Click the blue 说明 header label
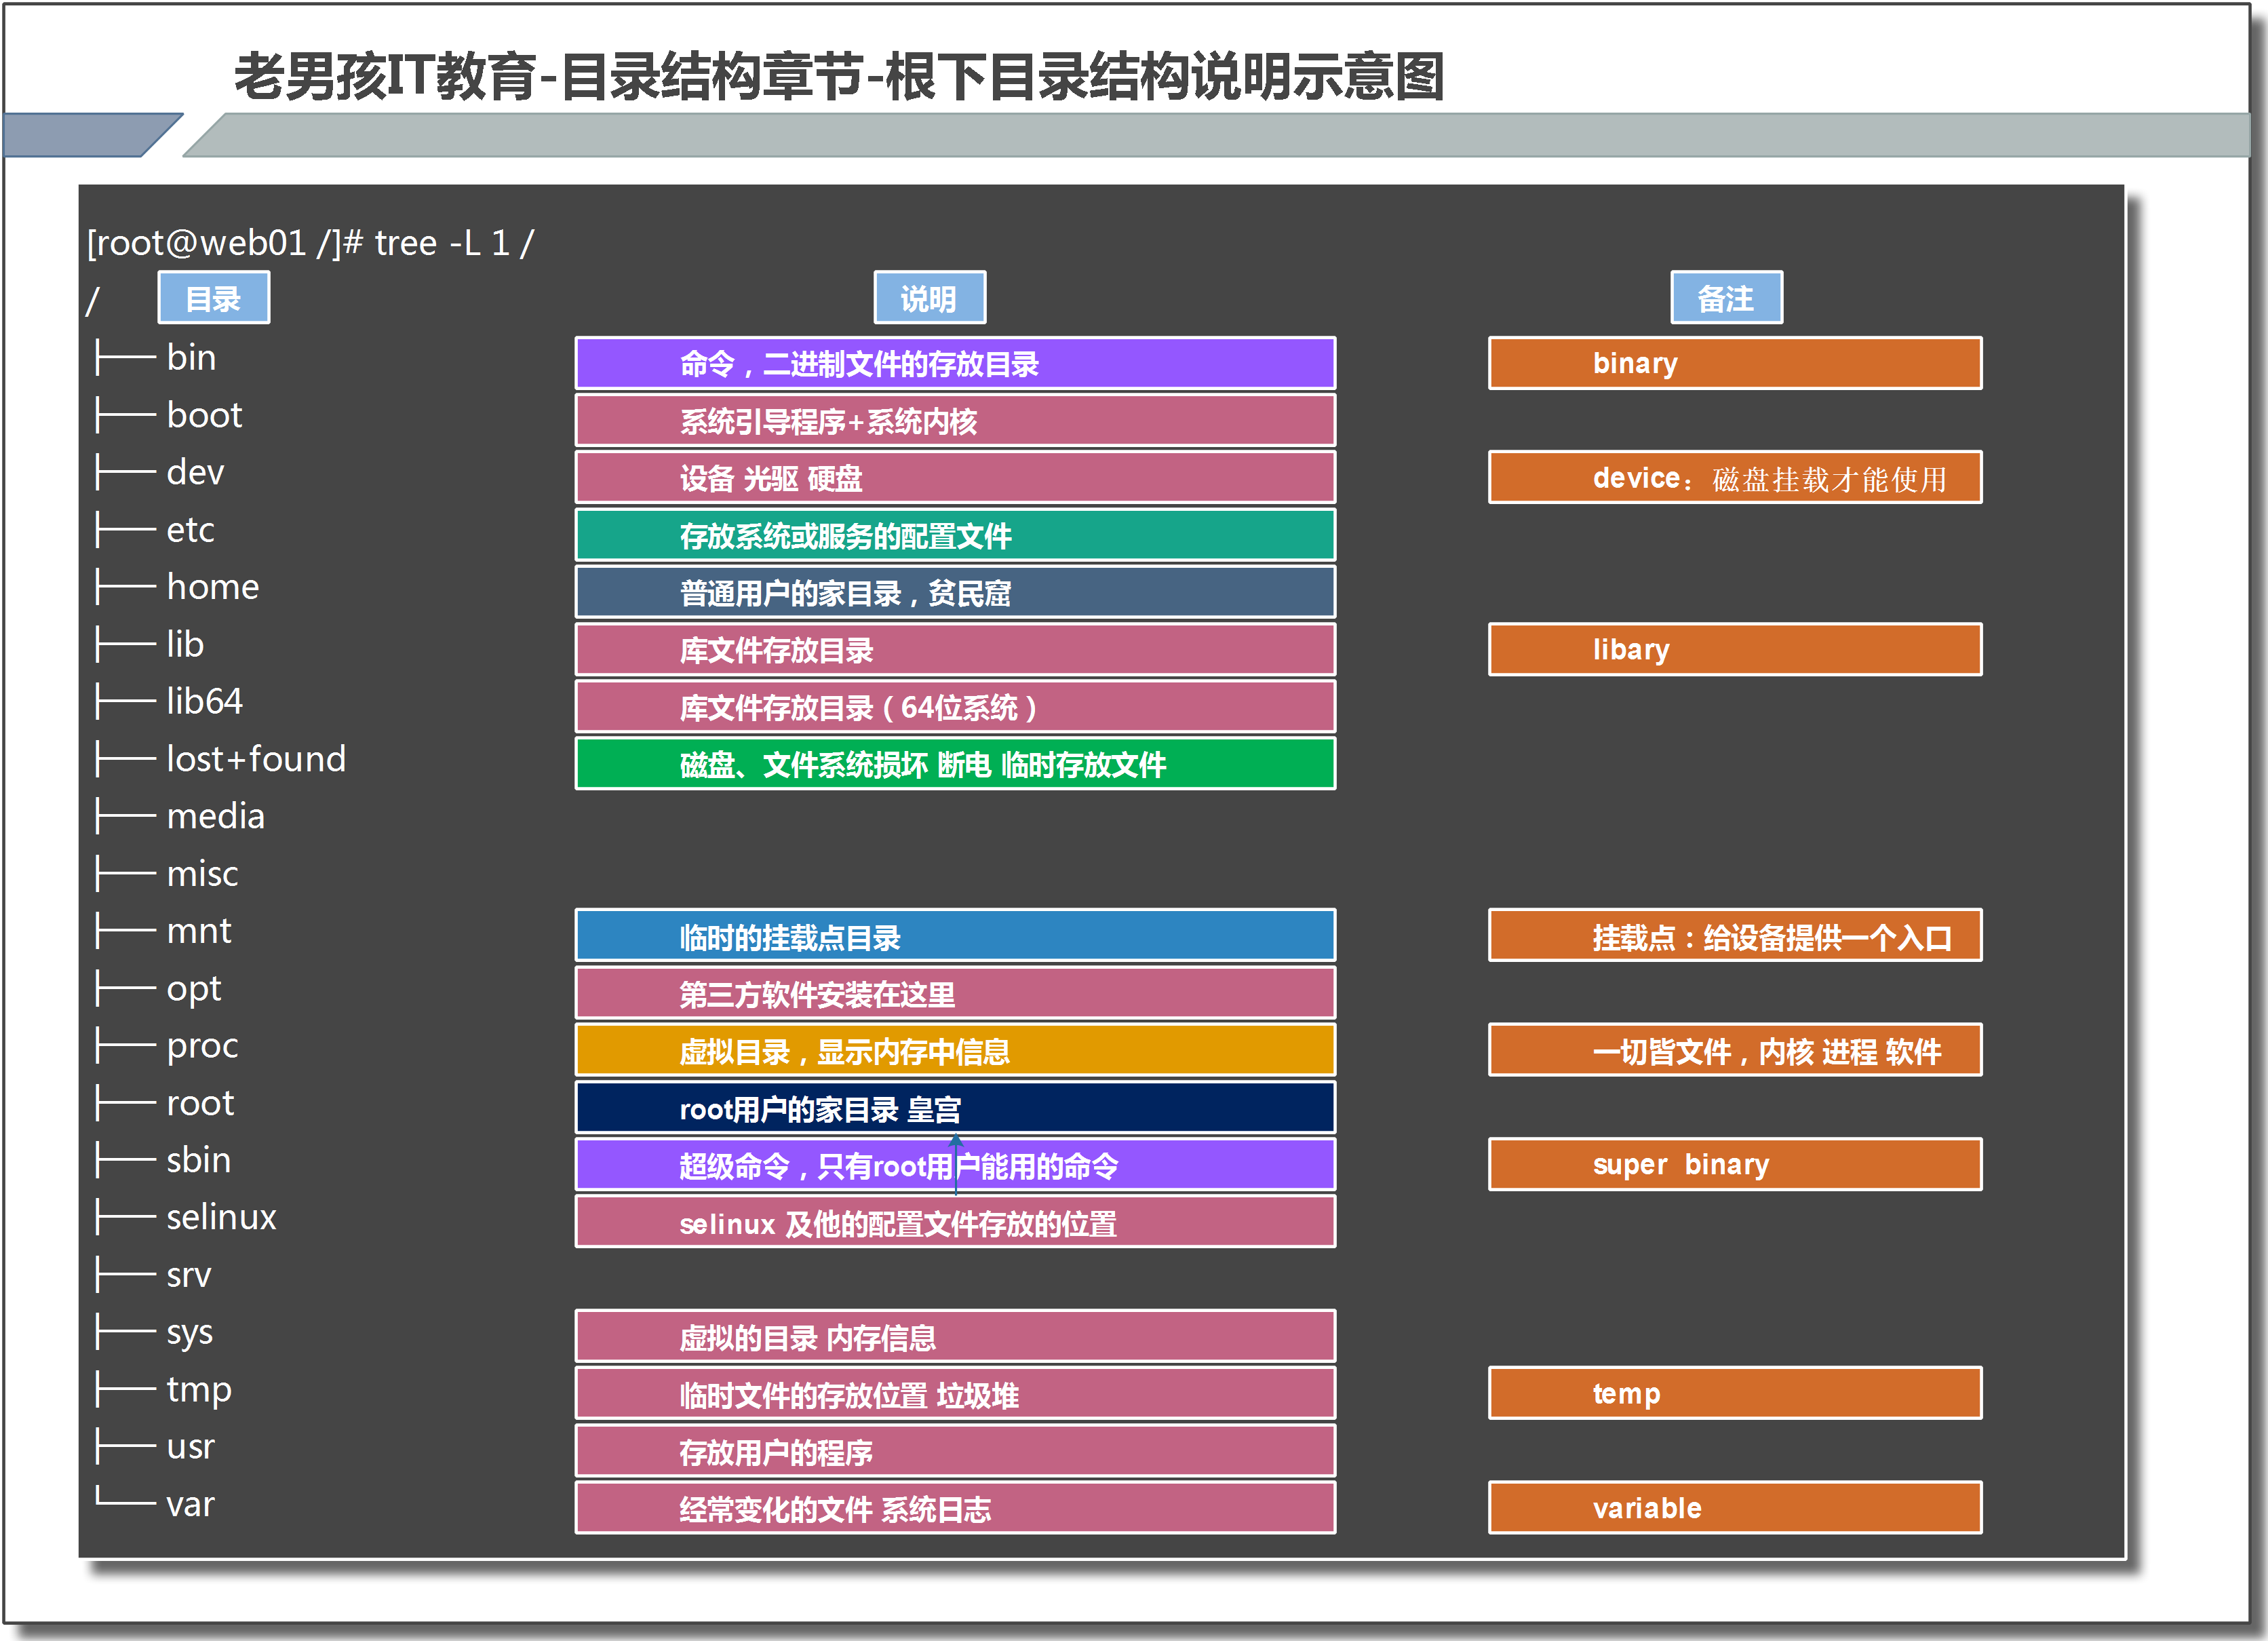The width and height of the screenshot is (2268, 1641). (x=929, y=298)
